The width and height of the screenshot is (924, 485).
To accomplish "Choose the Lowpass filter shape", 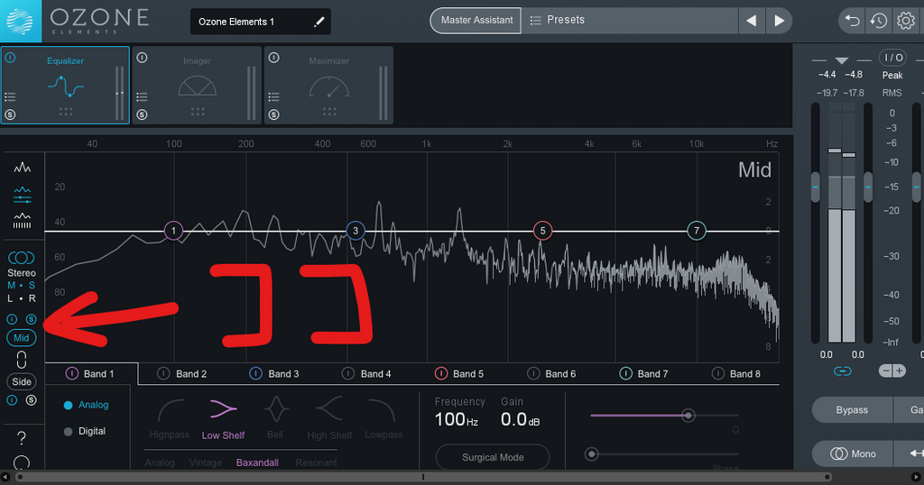I will [383, 418].
